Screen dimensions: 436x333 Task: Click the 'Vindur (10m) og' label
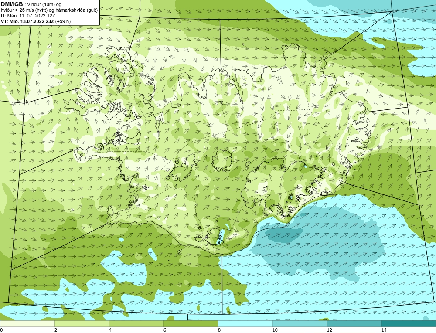tap(44, 4)
